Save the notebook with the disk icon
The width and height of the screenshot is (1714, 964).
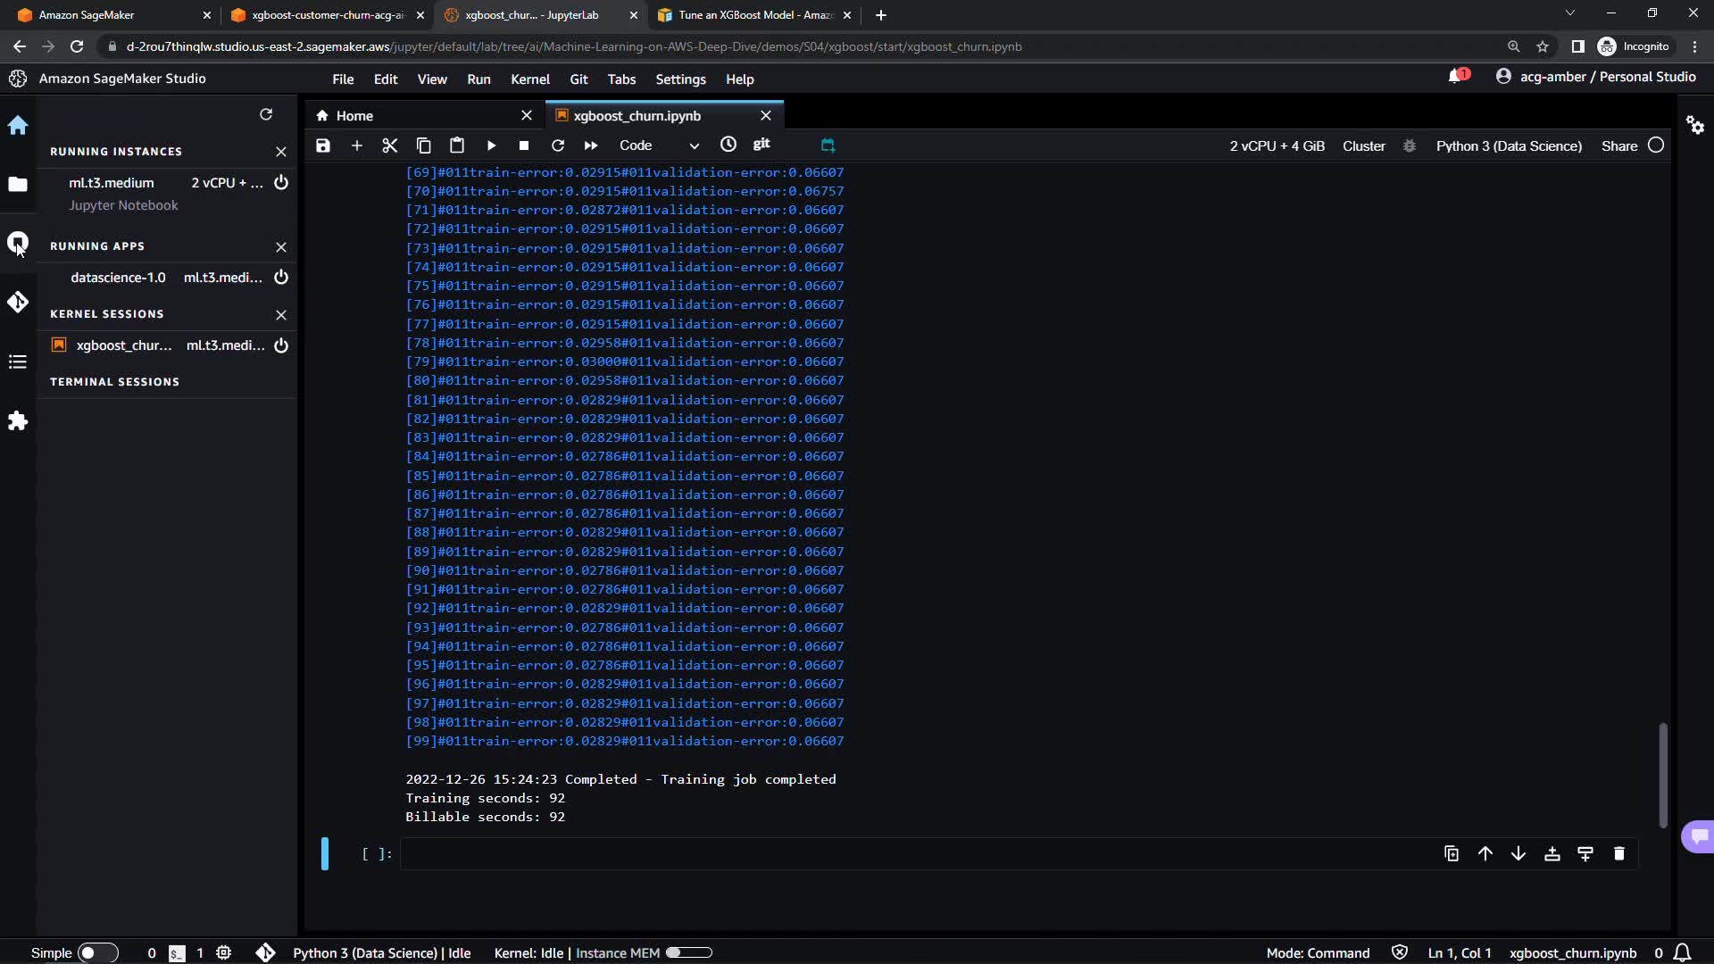click(x=323, y=145)
